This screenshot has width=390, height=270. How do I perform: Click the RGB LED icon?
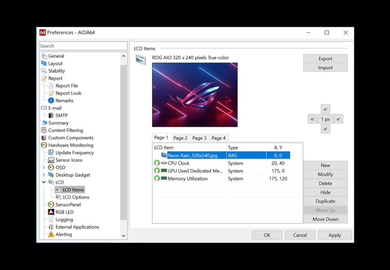tap(51, 212)
